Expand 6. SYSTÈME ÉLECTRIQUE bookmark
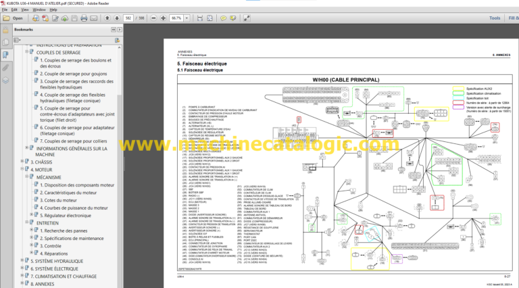Image resolution: width=519 pixels, height=288 pixels. pyautogui.click(x=22, y=268)
